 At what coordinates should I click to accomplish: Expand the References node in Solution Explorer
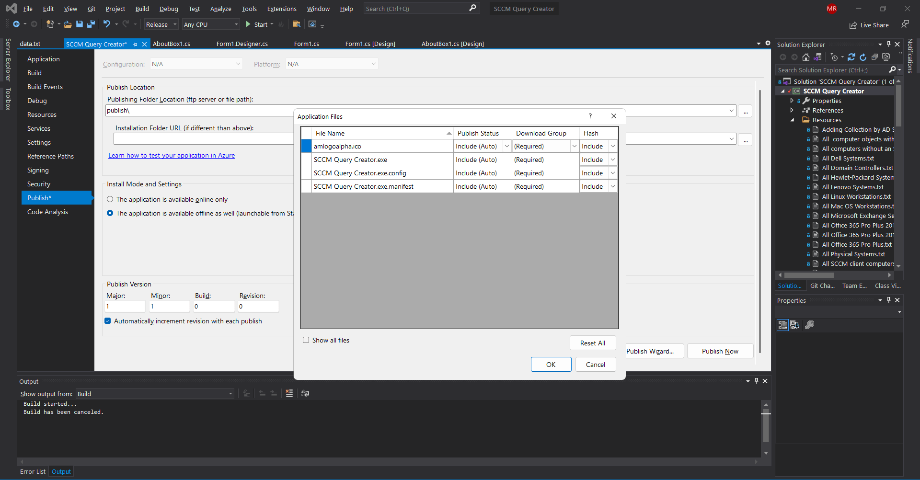tap(792, 110)
